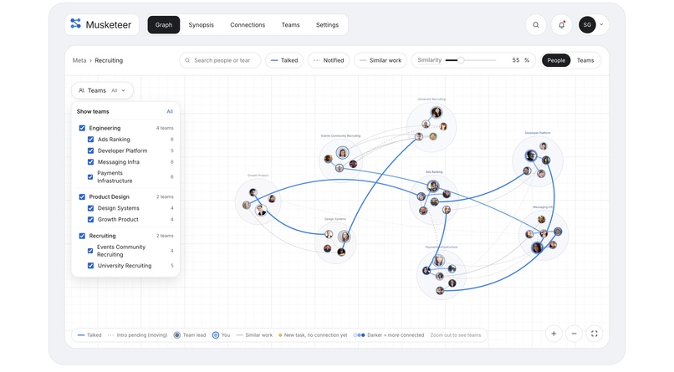674x372 pixels.
Task: Click the 'Show teams' heading
Action: pos(93,112)
